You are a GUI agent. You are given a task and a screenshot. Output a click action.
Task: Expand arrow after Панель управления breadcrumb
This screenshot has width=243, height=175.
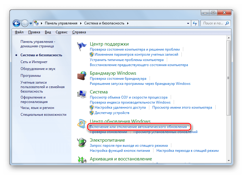tap(81, 23)
